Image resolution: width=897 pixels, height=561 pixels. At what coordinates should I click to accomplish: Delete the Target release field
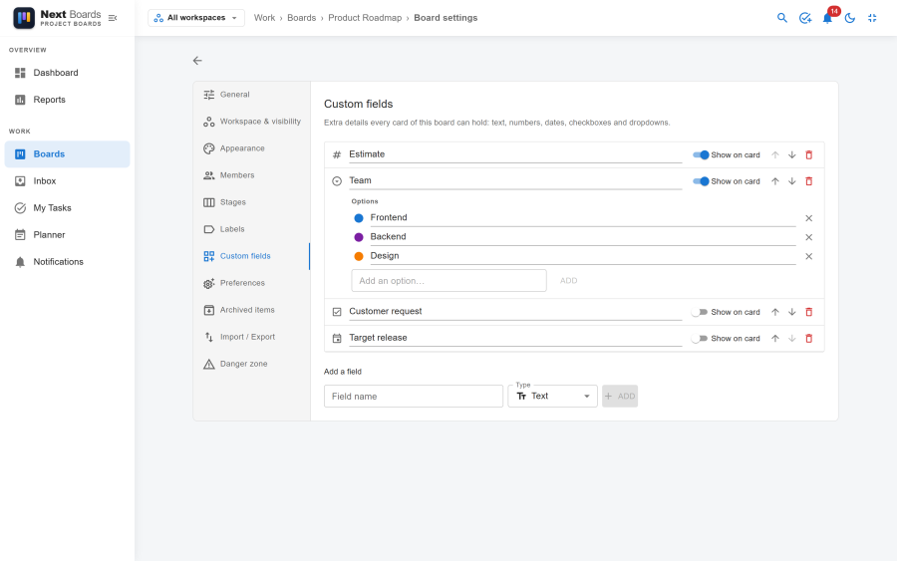point(809,339)
